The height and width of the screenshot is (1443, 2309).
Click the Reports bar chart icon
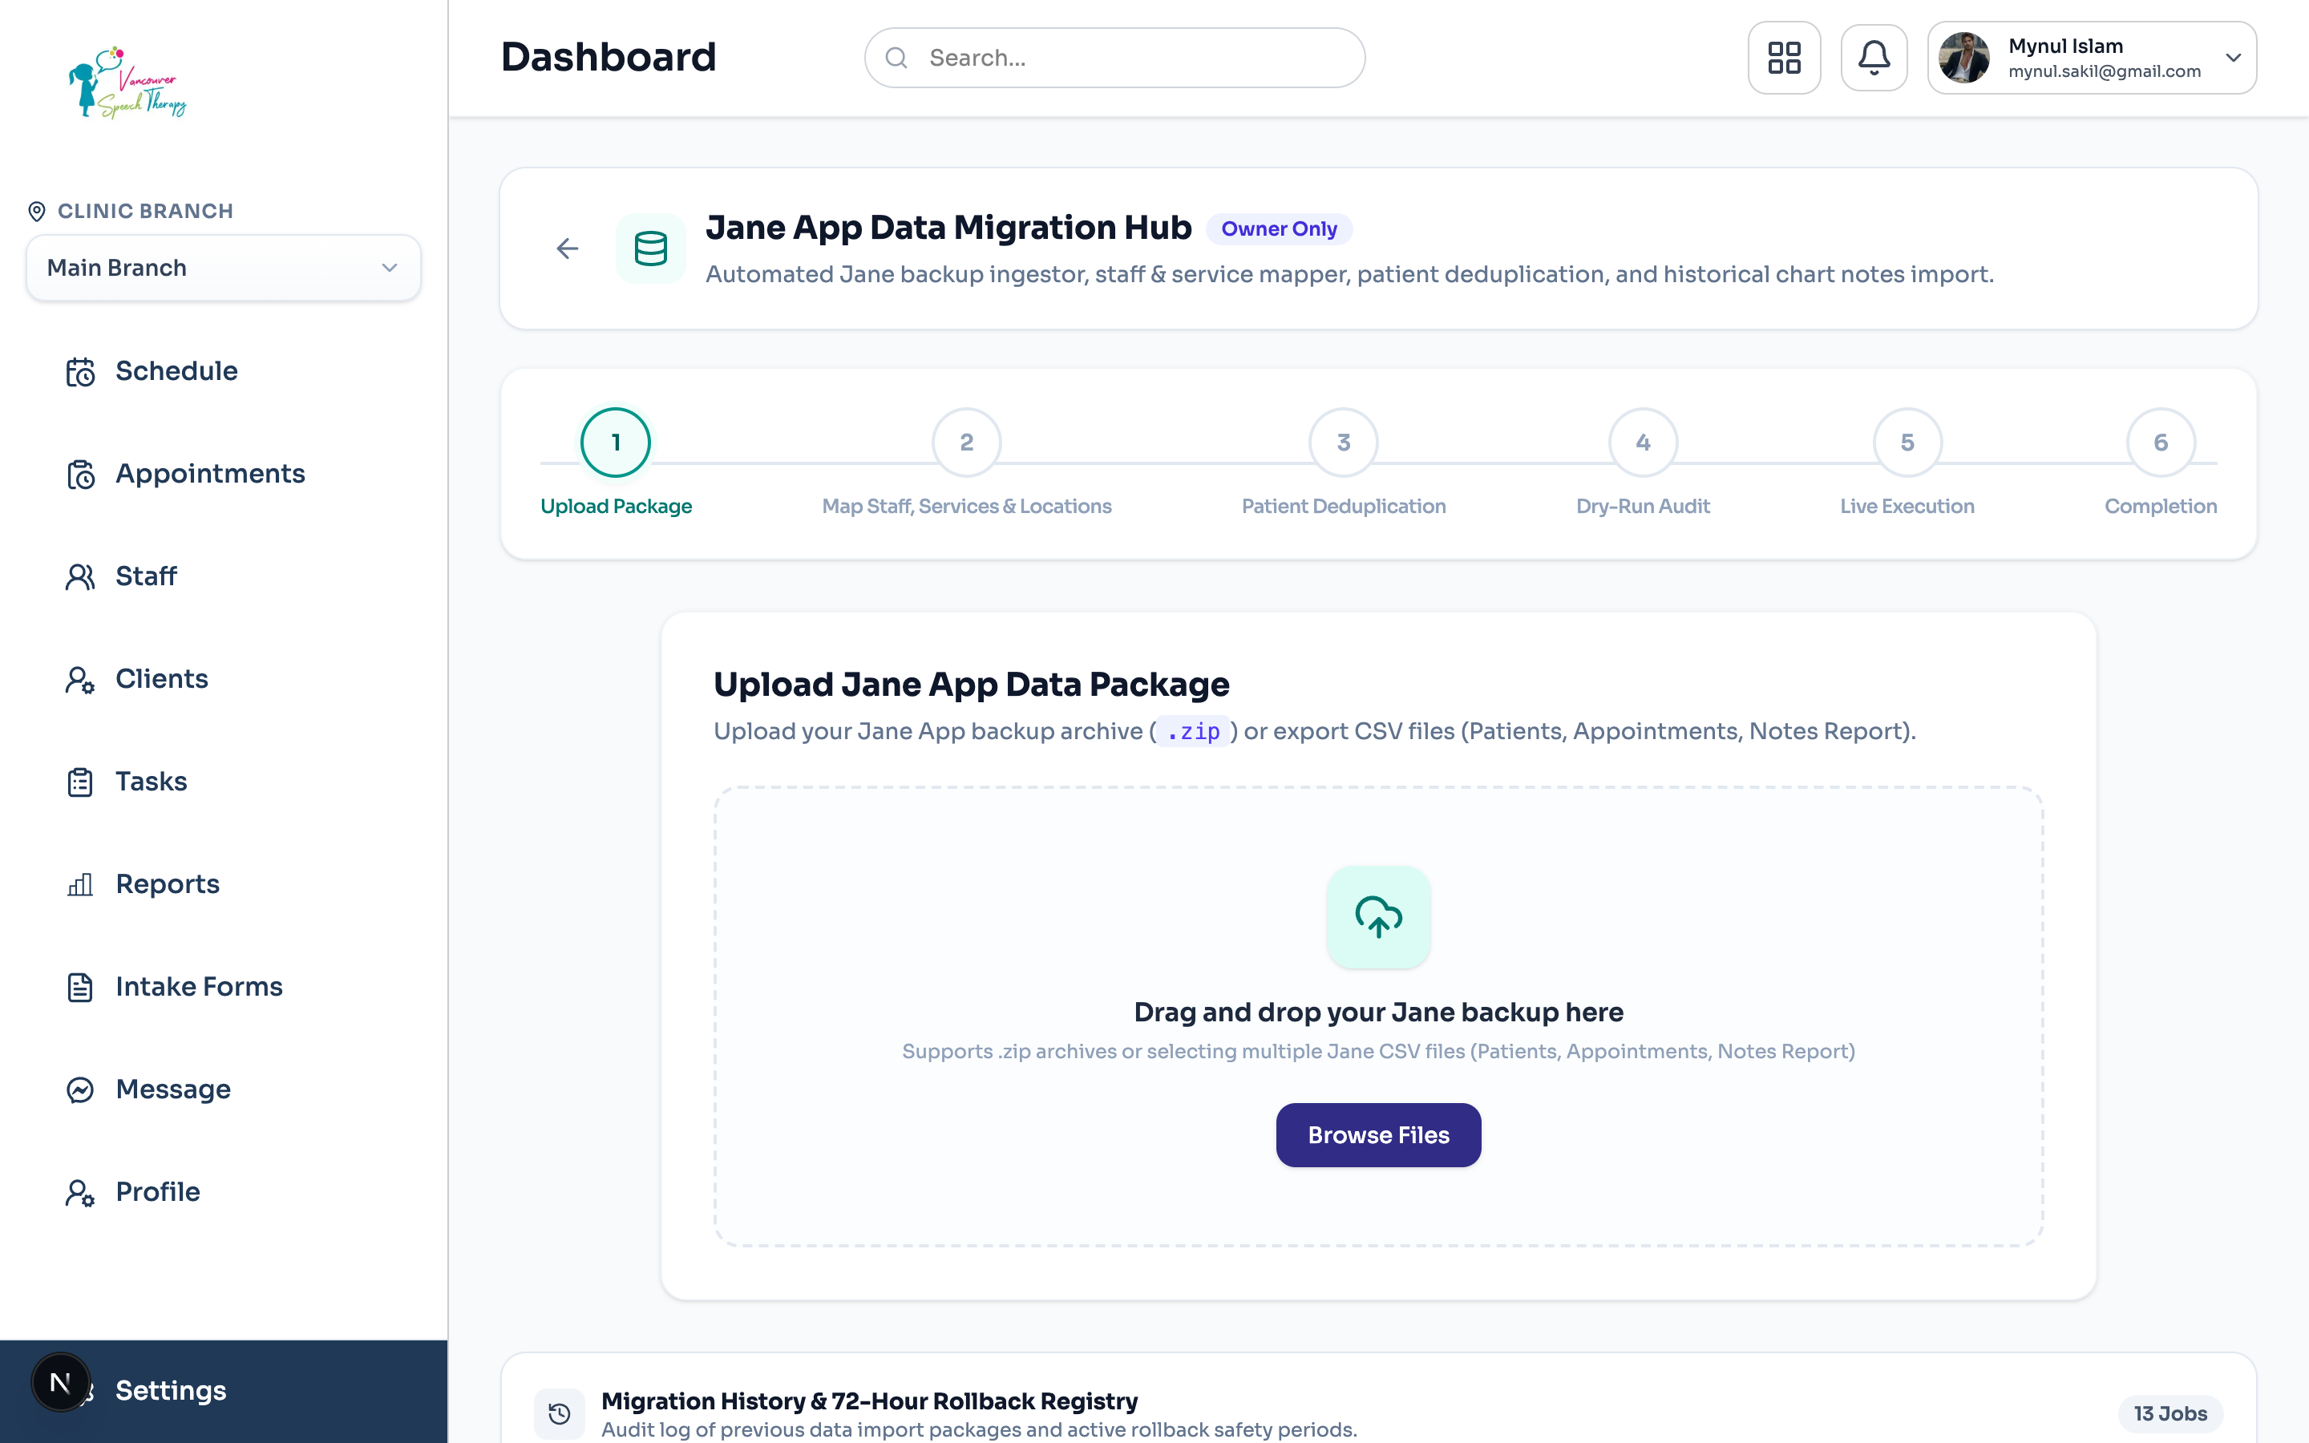[80, 885]
